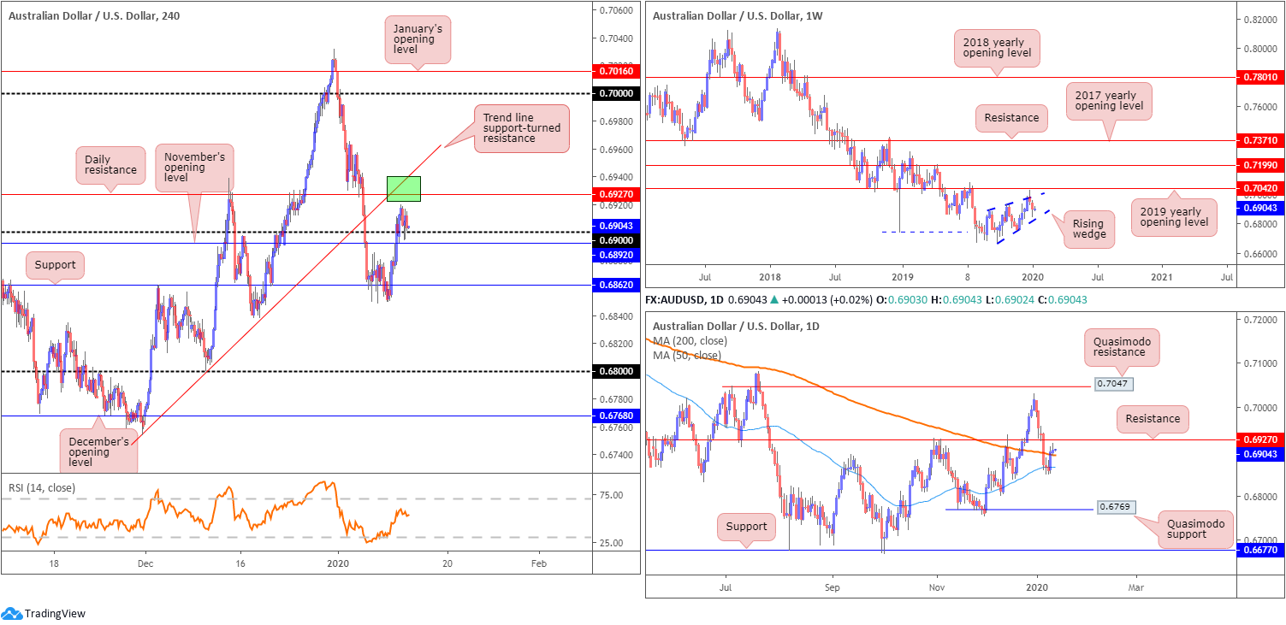The height and width of the screenshot is (625, 1286).
Task: Click the 'January's opening level' callout
Action: pyautogui.click(x=416, y=38)
